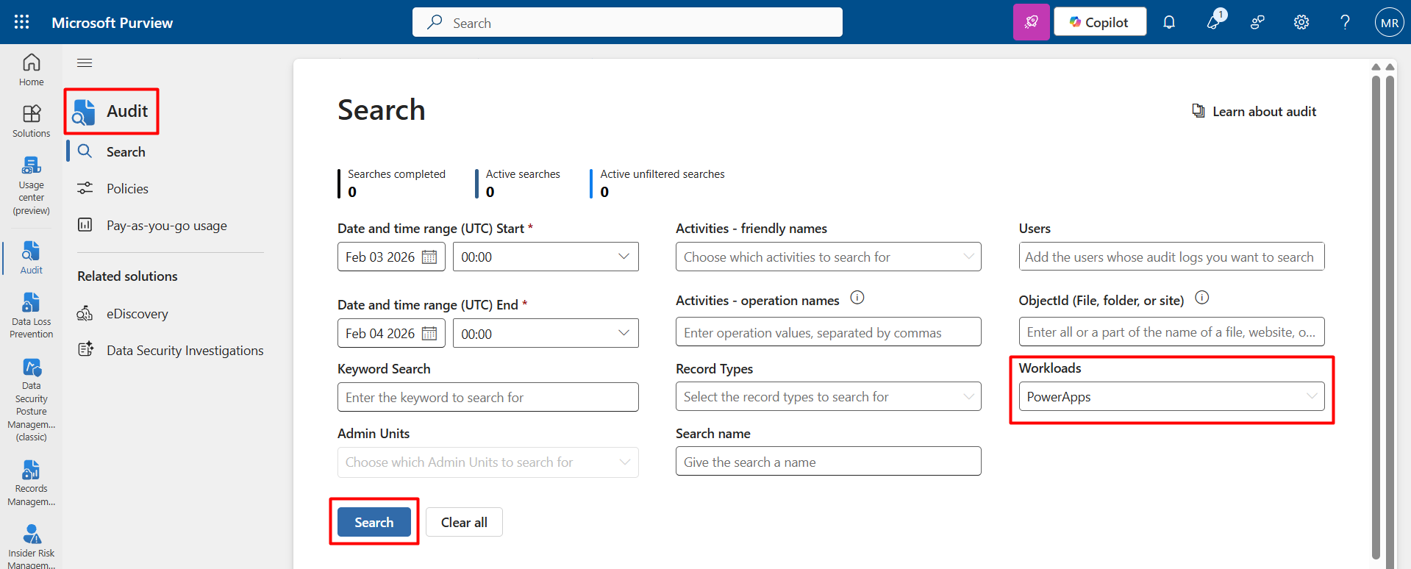Image resolution: width=1411 pixels, height=569 pixels.
Task: Click the Active searches counter
Action: pyautogui.click(x=519, y=183)
